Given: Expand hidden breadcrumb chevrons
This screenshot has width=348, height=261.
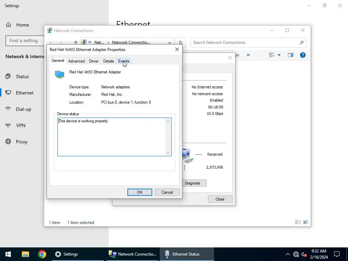Looking at the screenshot, I should click(90, 42).
